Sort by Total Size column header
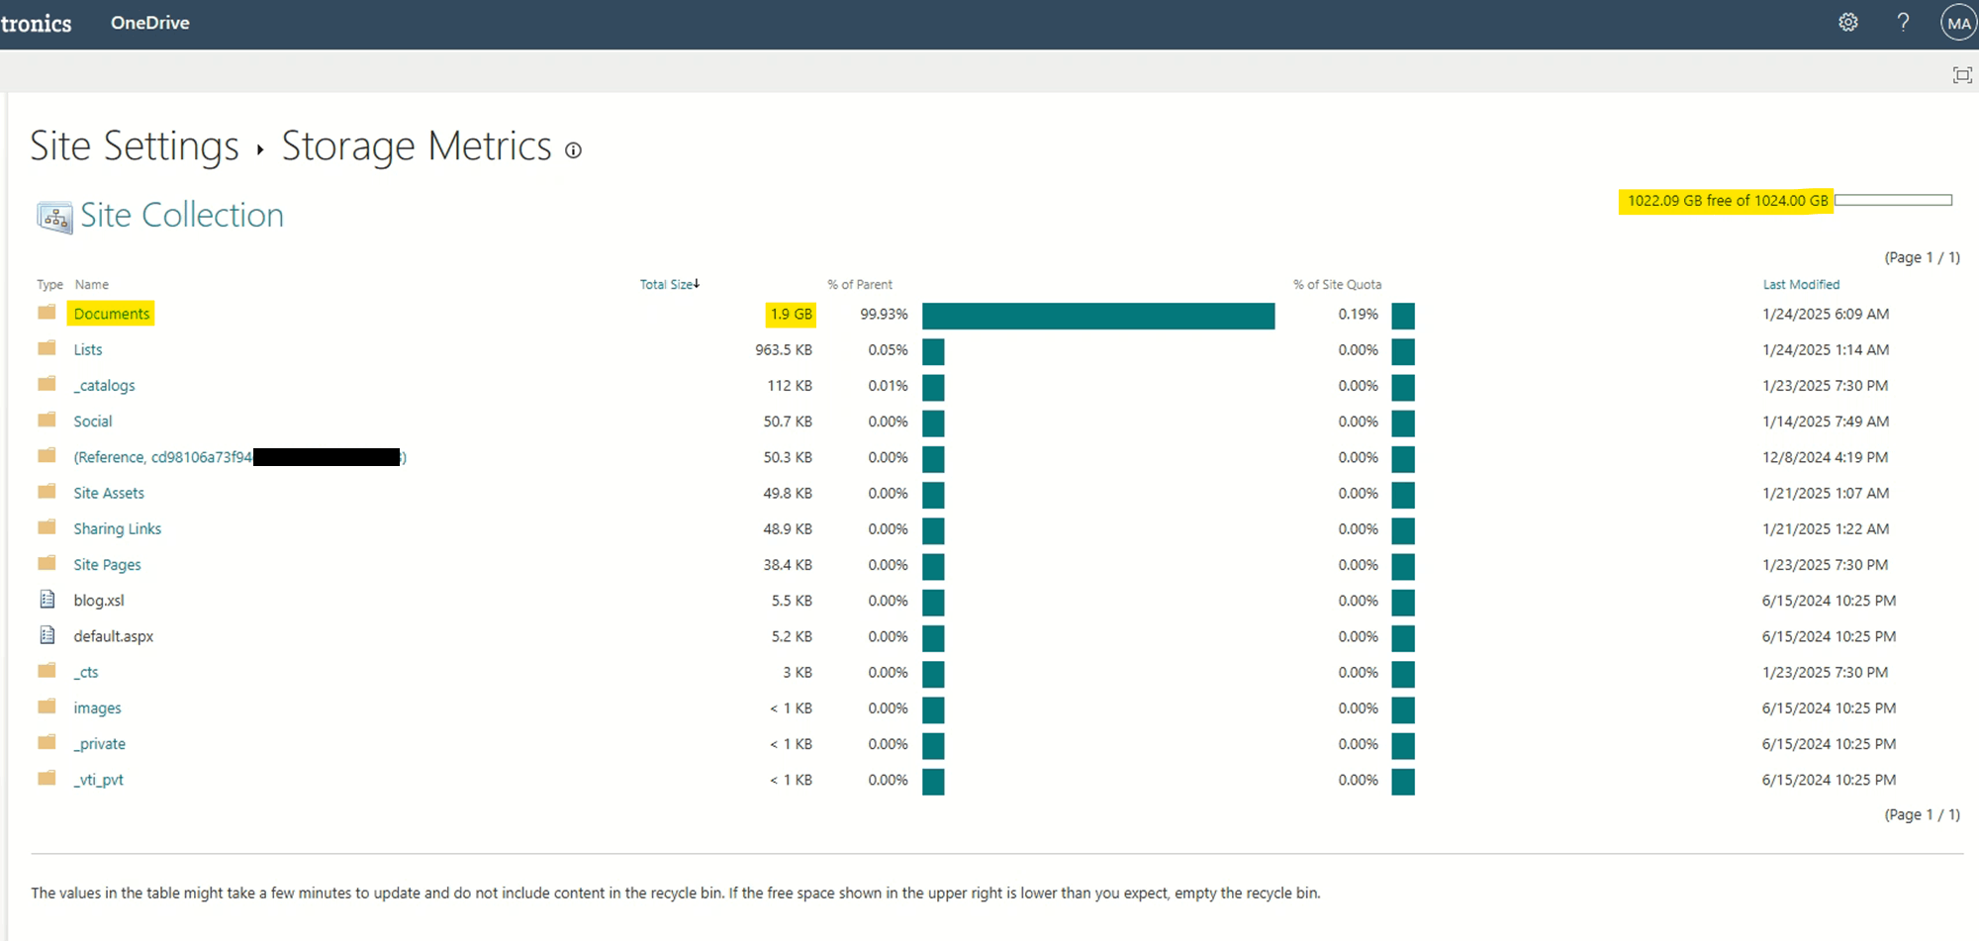The image size is (1979, 941). (x=669, y=284)
